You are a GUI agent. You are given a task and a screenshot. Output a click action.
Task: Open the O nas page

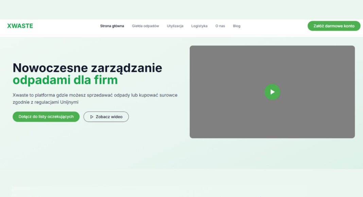point(220,26)
